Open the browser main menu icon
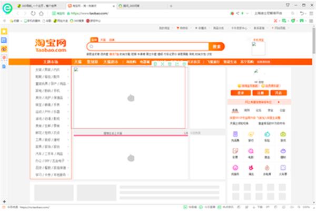 pos(311,14)
